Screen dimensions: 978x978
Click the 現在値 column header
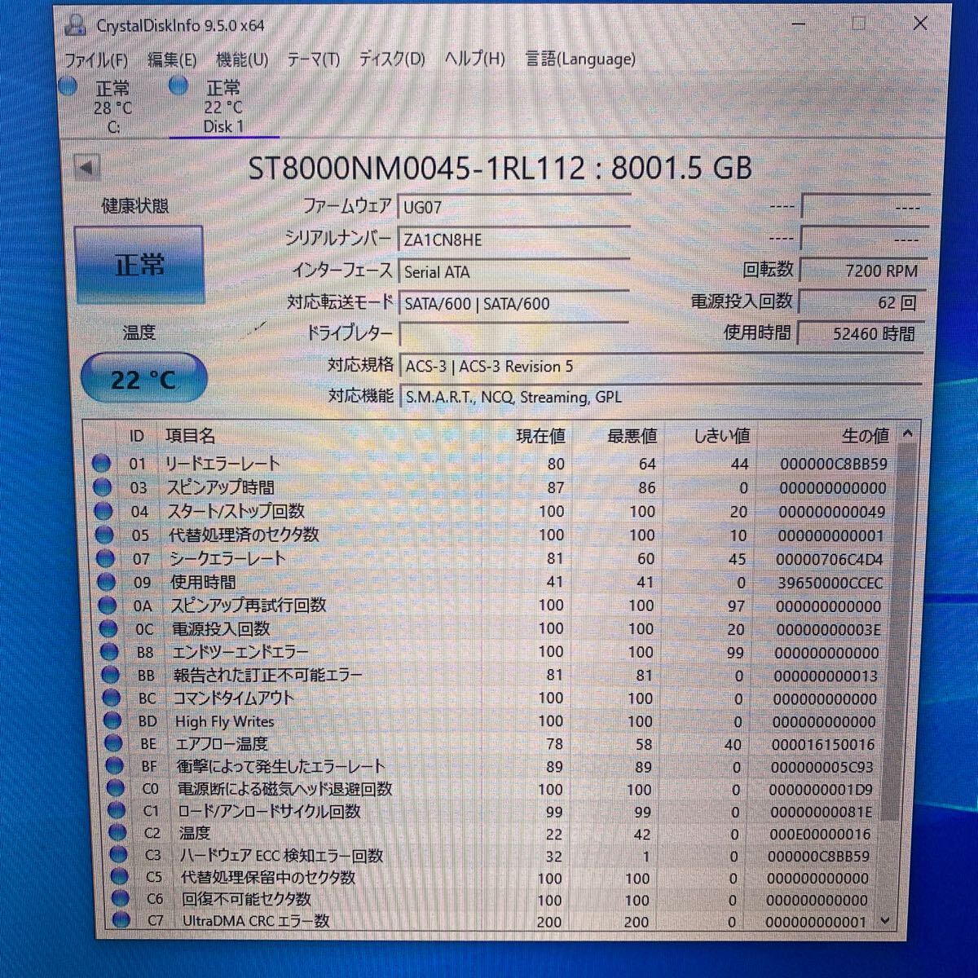[x=540, y=436]
